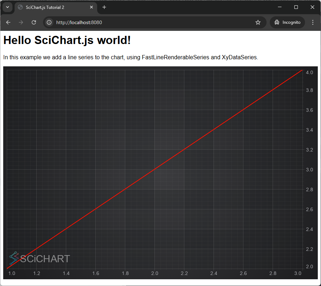The width and height of the screenshot is (321, 286).
Task: Click the reload page icon
Action: (33, 22)
